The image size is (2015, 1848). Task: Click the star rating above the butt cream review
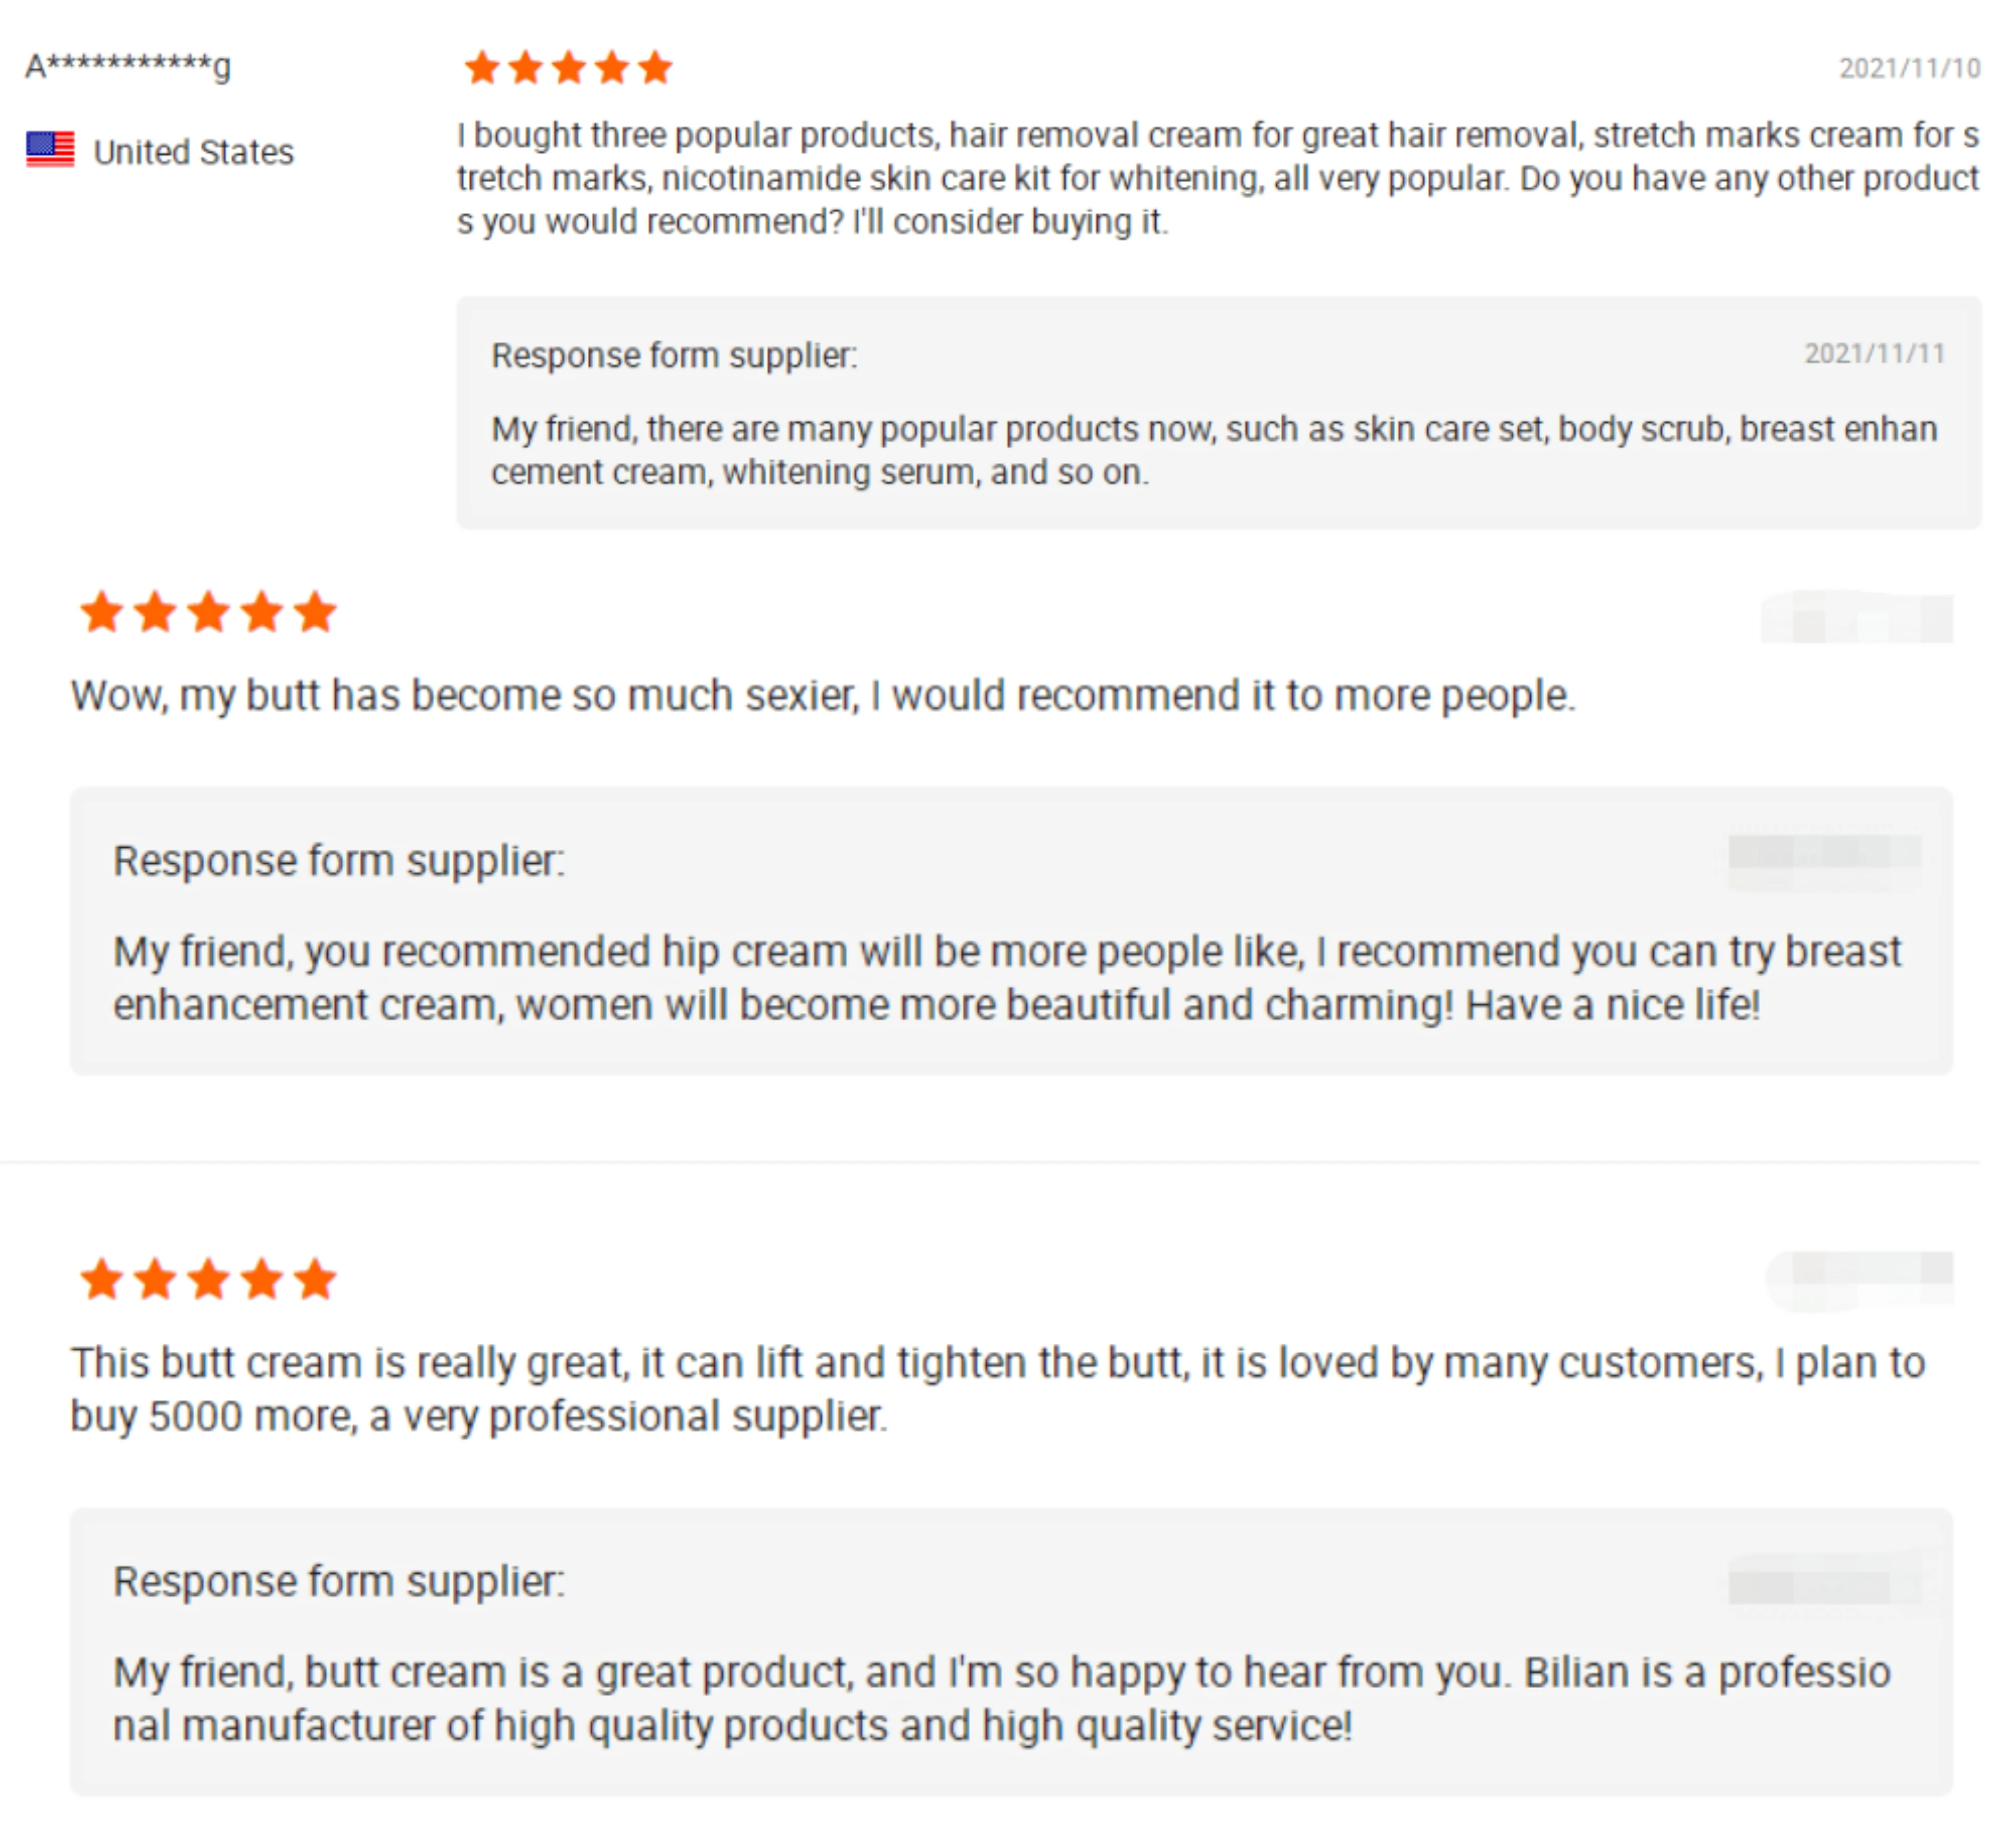click(208, 1279)
